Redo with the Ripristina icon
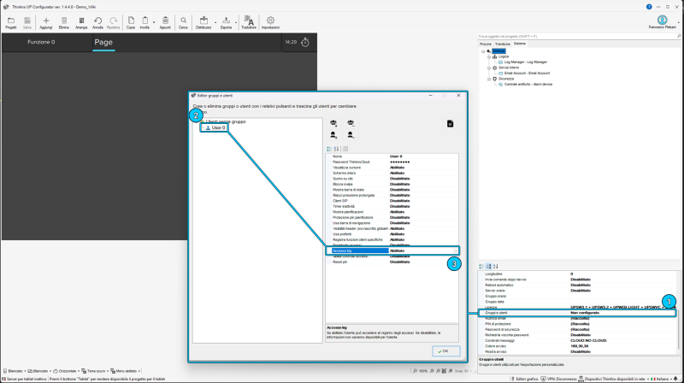 click(114, 21)
